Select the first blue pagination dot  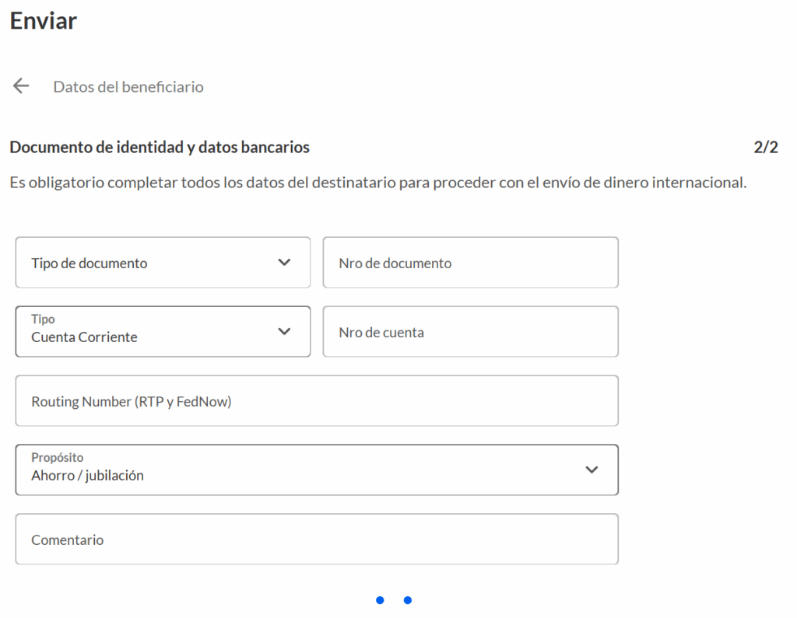(x=380, y=600)
